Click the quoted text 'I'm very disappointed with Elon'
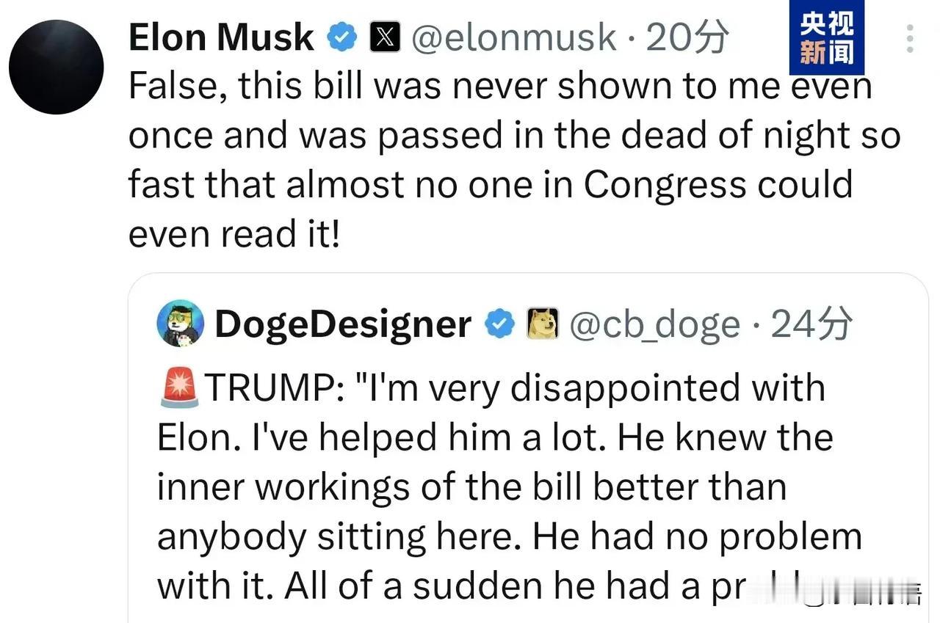This screenshot has height=623, width=940. tap(587, 387)
